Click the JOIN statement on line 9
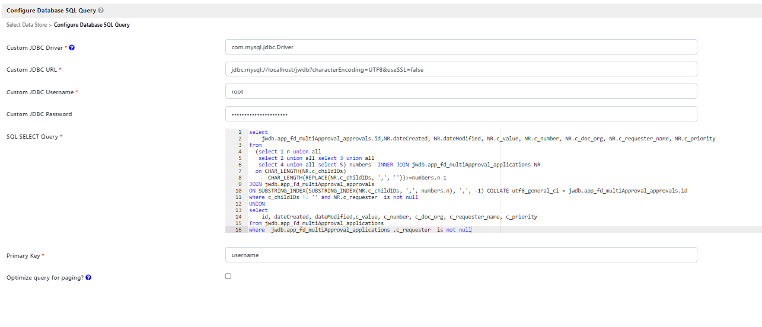The width and height of the screenshot is (762, 327). coord(256,184)
